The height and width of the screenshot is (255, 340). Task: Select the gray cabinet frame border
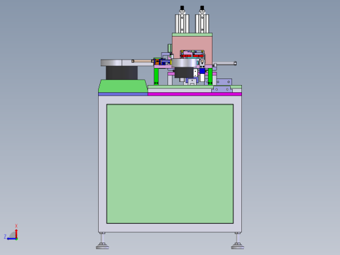[x=103, y=163]
